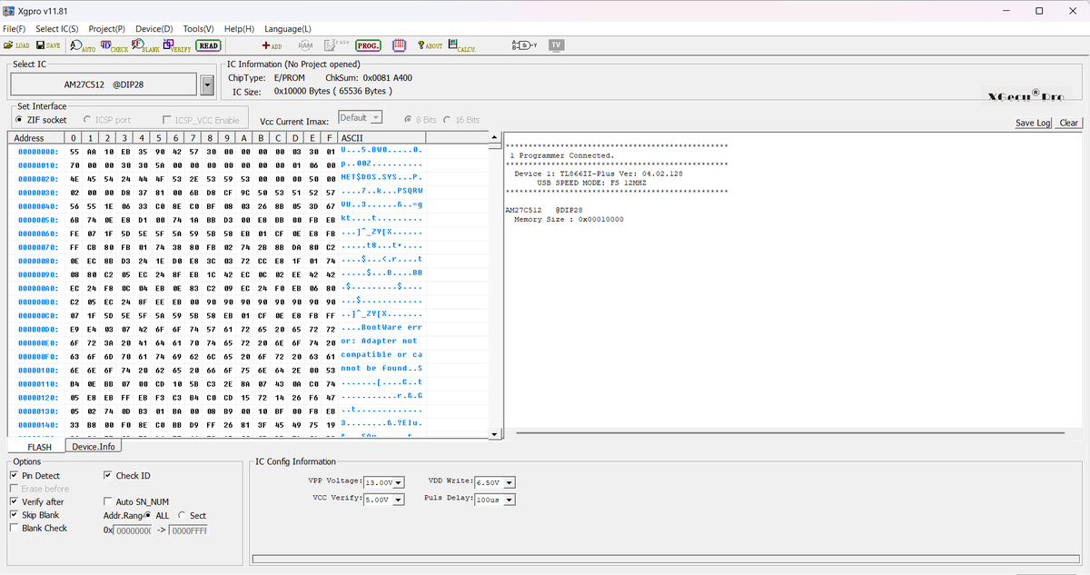
Task: Open the CALCU. calculator icon
Action: (461, 45)
